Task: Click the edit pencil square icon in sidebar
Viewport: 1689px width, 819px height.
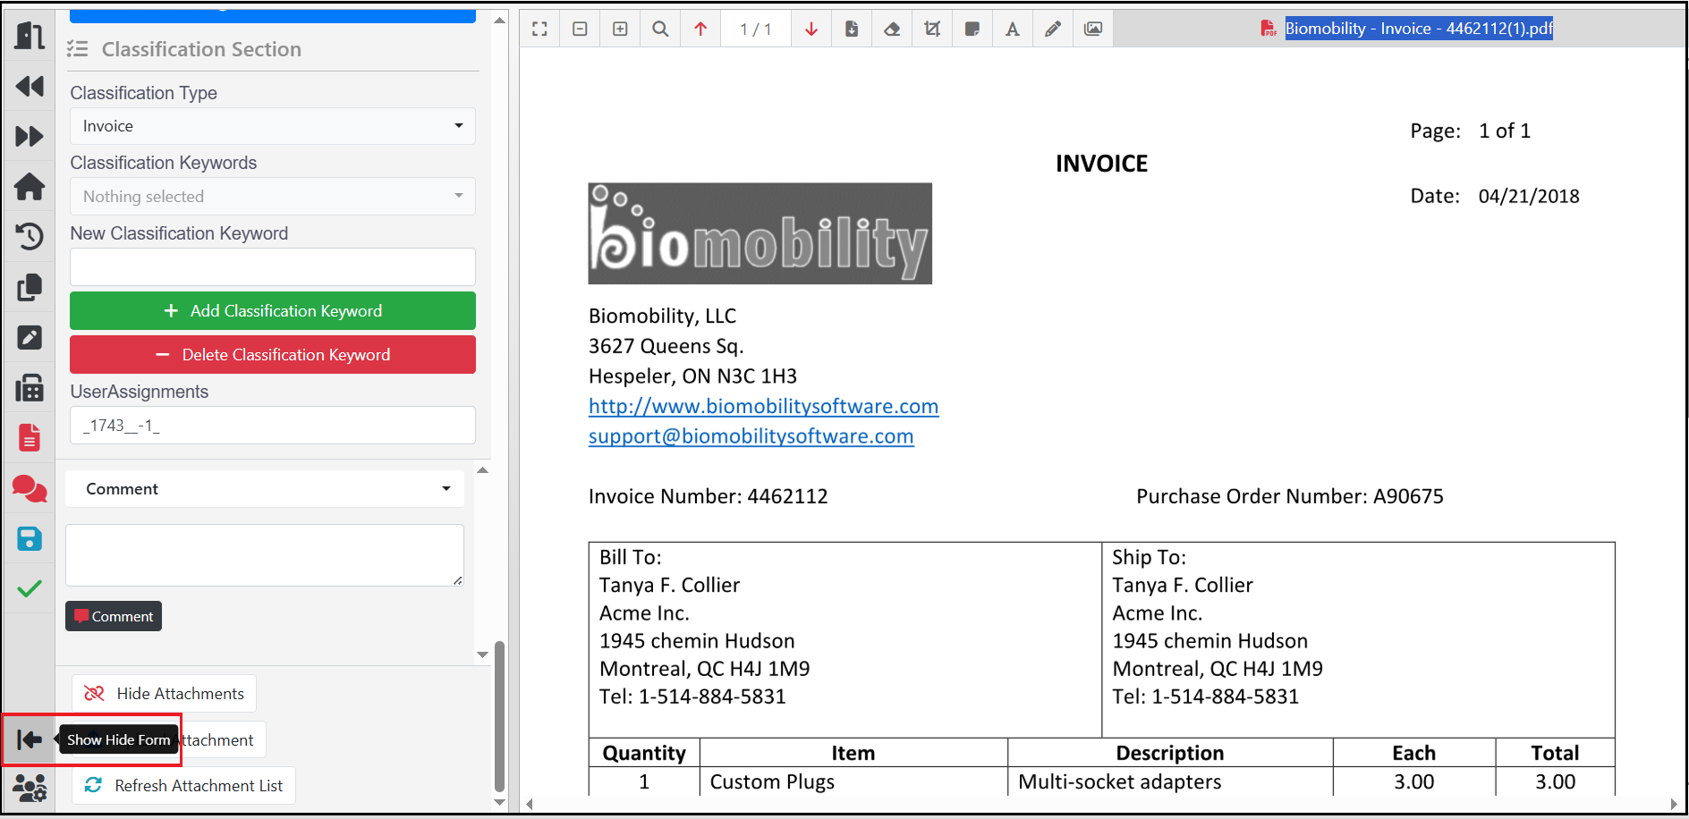Action: [x=30, y=337]
